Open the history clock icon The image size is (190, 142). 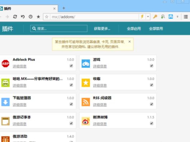31,17
